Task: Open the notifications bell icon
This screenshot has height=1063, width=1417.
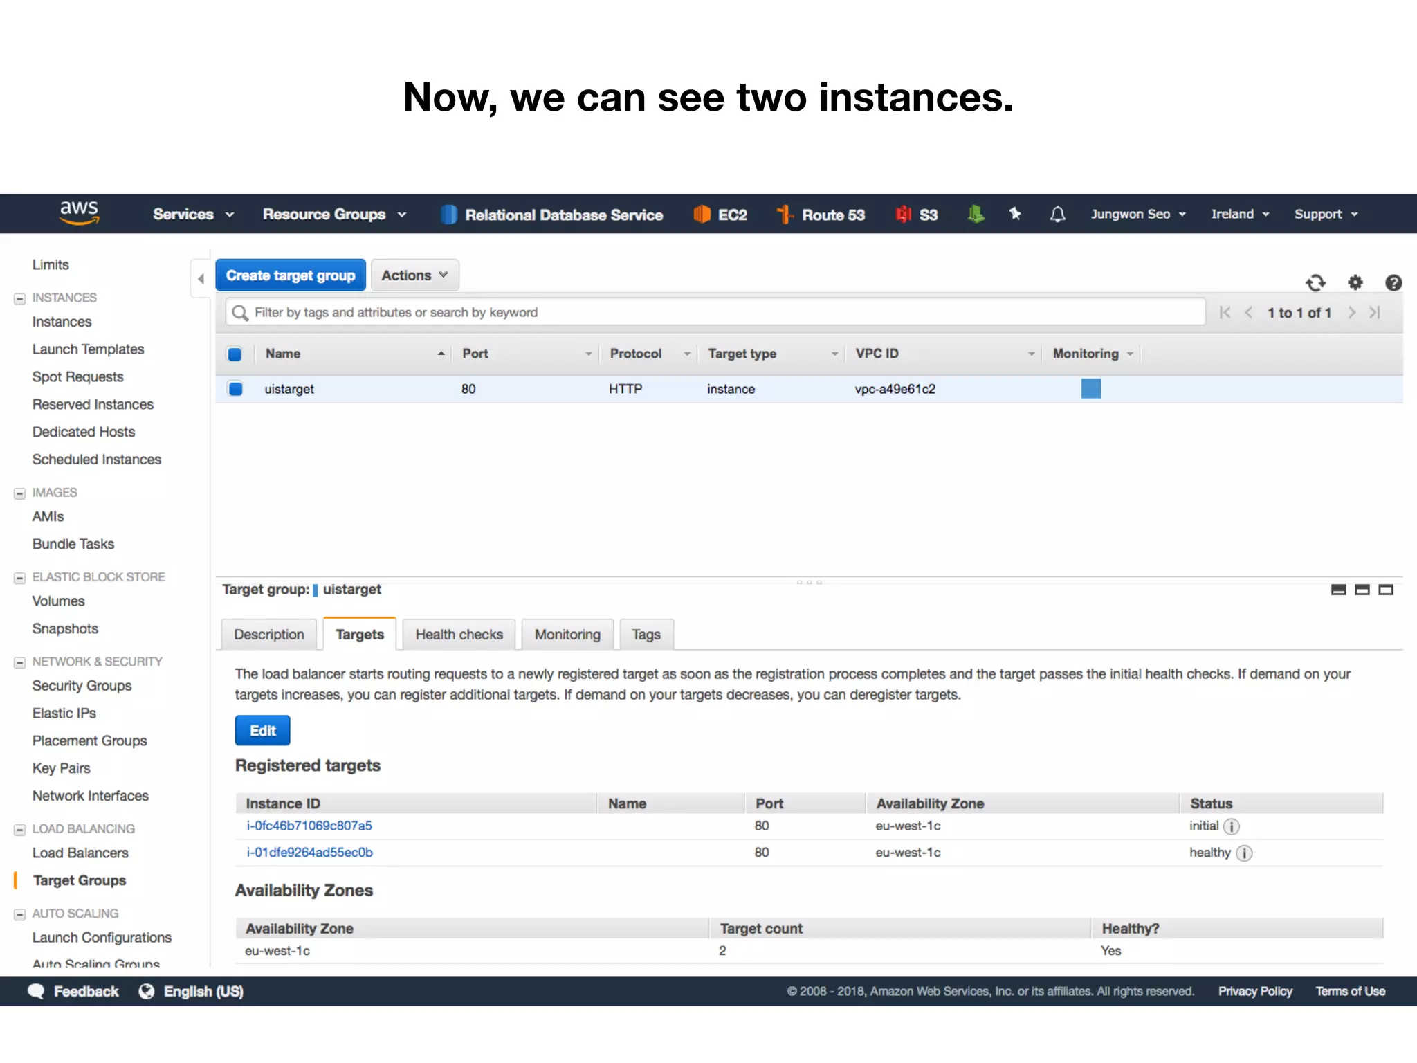Action: 1057,215
